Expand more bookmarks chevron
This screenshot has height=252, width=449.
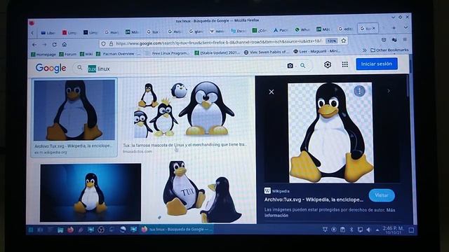coord(364,50)
